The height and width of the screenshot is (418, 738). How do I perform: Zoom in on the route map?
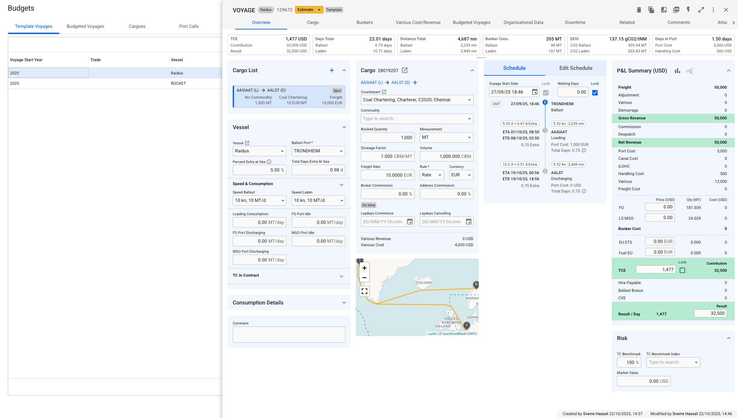[364, 268]
